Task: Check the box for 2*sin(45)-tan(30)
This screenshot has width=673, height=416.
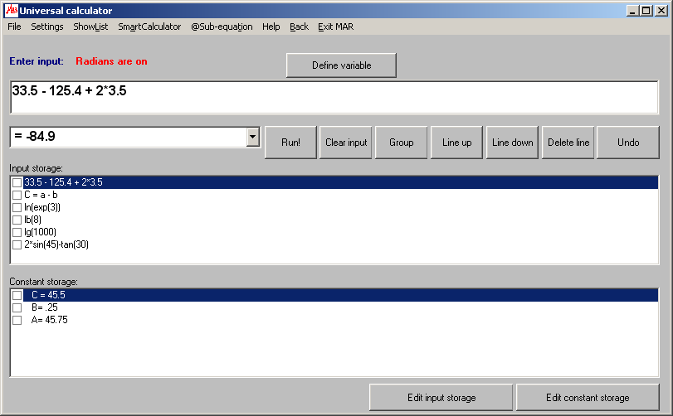Action: click(17, 244)
